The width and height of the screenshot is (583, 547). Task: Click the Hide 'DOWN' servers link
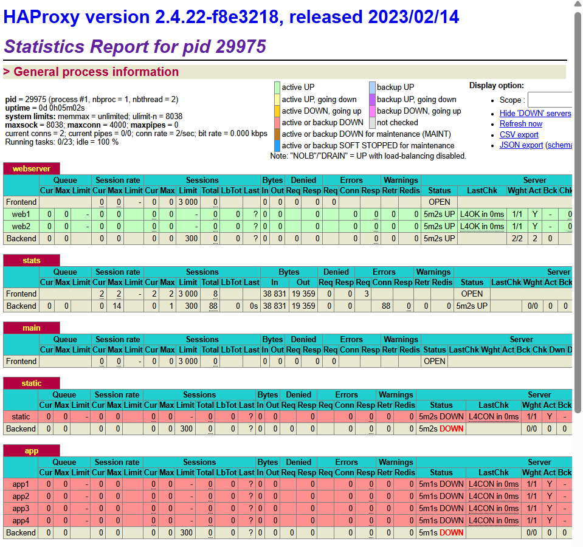(x=535, y=113)
